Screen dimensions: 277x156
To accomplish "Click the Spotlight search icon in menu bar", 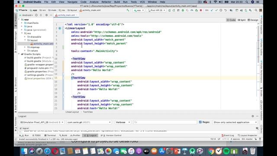I will tap(247, 2).
